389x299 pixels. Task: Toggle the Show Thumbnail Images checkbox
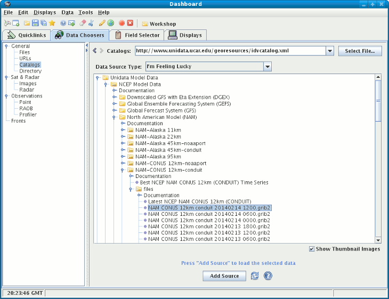click(x=312, y=249)
